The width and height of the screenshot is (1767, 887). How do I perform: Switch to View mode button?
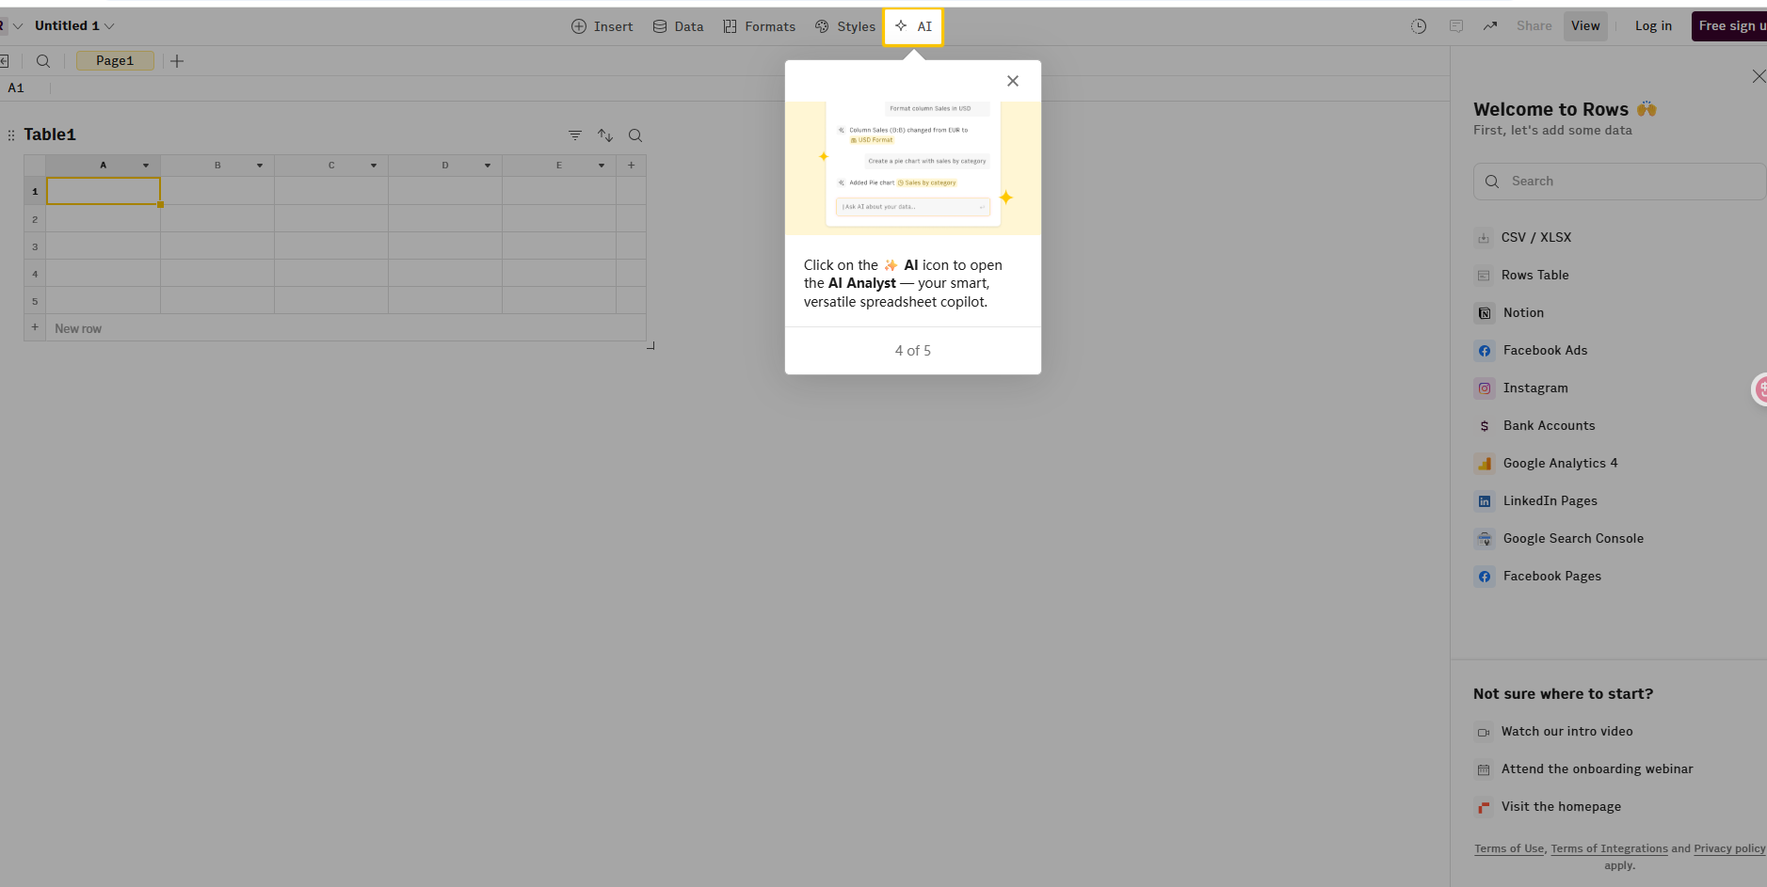(1585, 26)
